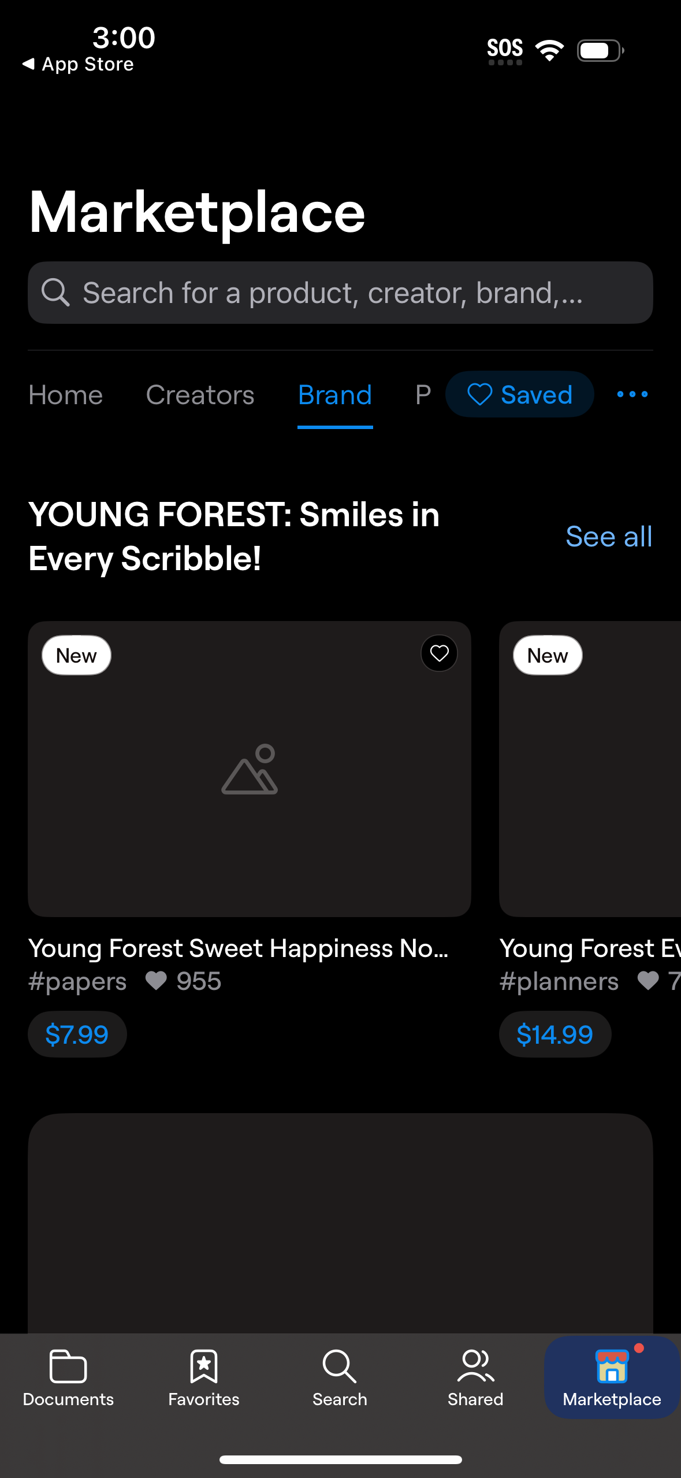Viewport: 681px width, 1478px height.
Task: Open the Sweet Happiness product thumbnail
Action: click(249, 769)
